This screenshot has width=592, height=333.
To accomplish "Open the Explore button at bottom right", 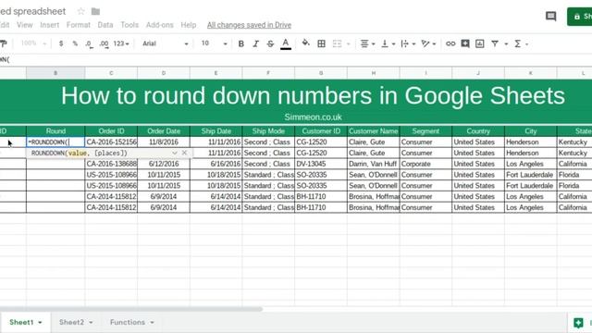I will 578,323.
